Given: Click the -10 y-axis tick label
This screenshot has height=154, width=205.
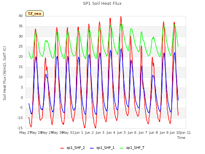Looking at the screenshot, I should (20, 118).
